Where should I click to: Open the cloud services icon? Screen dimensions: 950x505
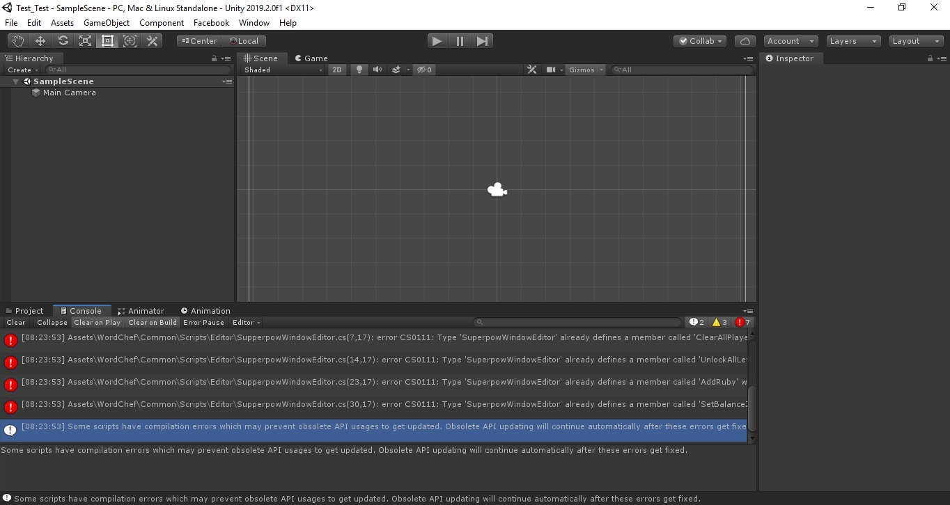click(745, 41)
